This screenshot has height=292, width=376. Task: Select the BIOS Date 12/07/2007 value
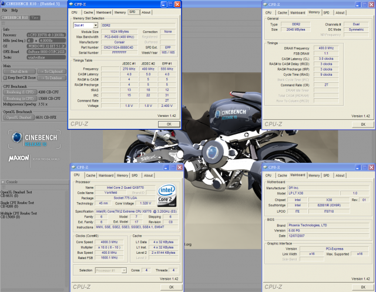click(x=328, y=236)
